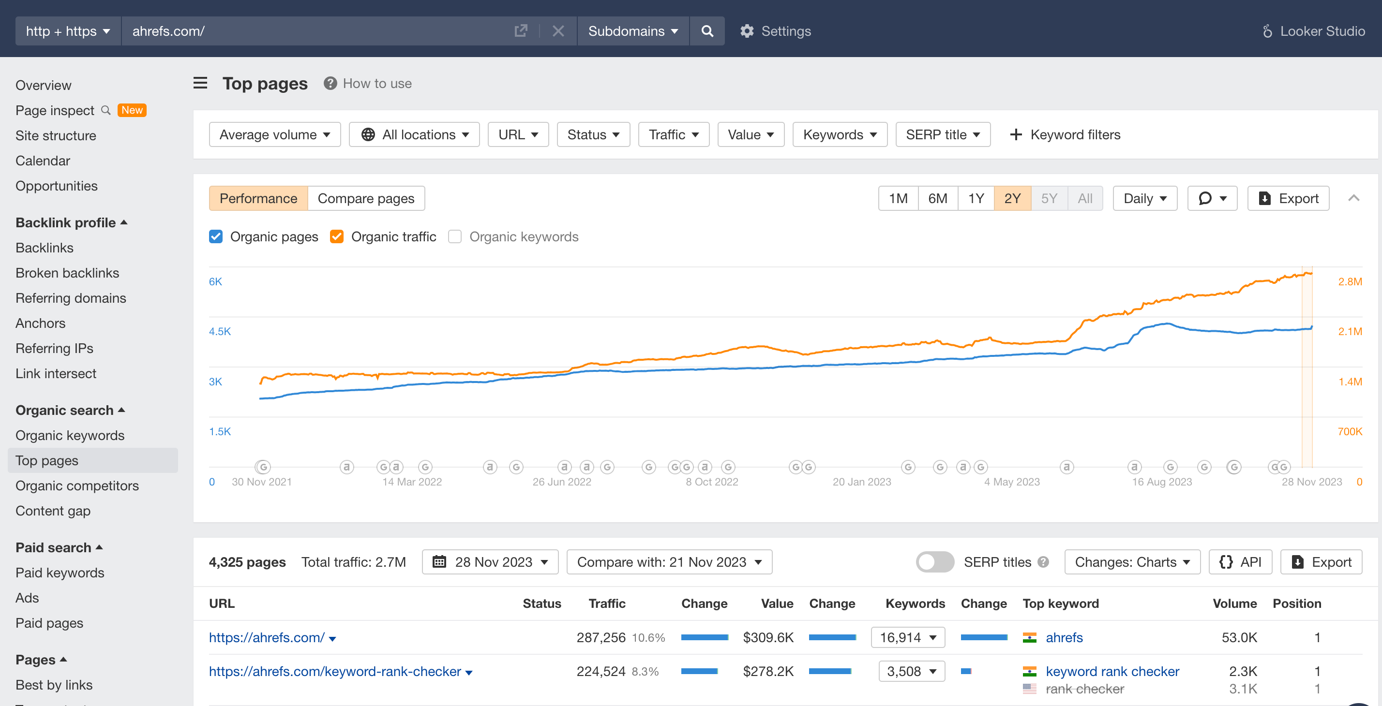Click SERP titles help question mark

[x=1043, y=562]
